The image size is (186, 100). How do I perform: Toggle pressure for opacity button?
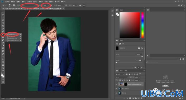coord(52,5)
